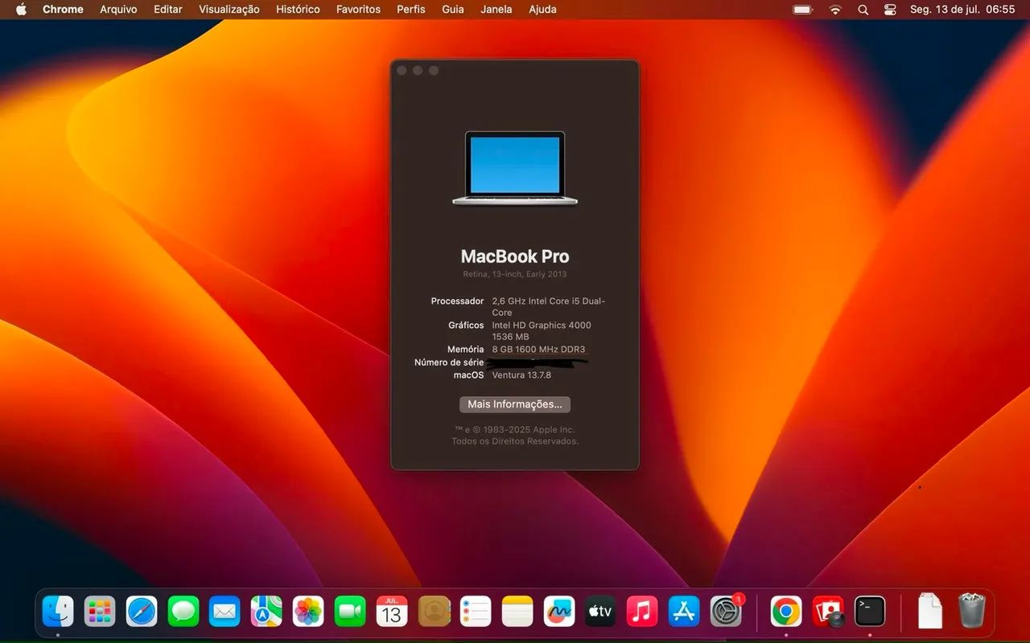Open the Apple menu
Image resolution: width=1030 pixels, height=643 pixels.
coord(21,10)
